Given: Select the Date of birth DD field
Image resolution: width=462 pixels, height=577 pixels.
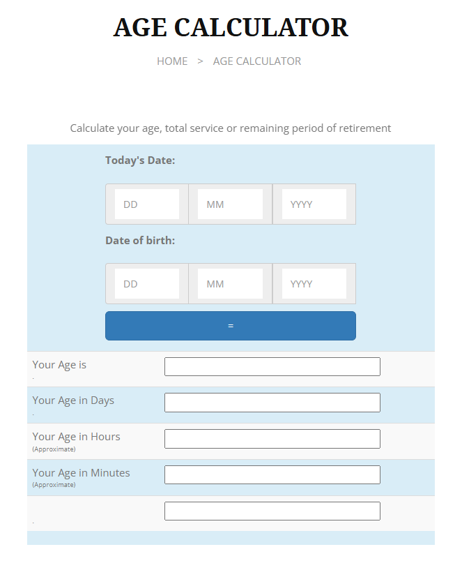Looking at the screenshot, I should (147, 284).
